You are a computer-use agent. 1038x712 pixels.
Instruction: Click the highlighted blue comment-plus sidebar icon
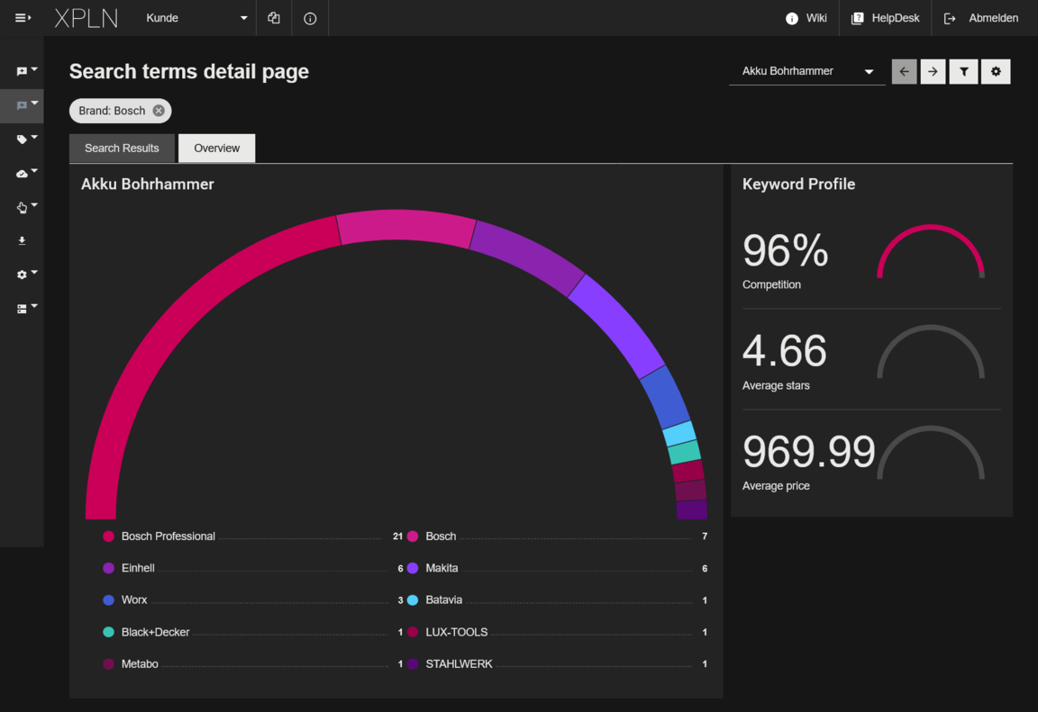point(22,106)
